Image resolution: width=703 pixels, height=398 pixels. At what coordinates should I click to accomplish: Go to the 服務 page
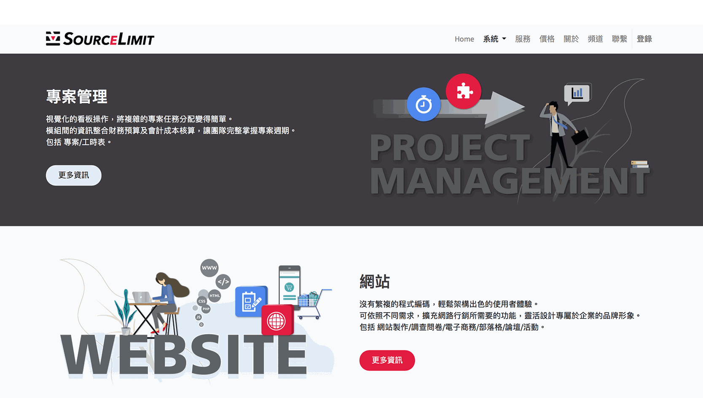click(x=523, y=39)
